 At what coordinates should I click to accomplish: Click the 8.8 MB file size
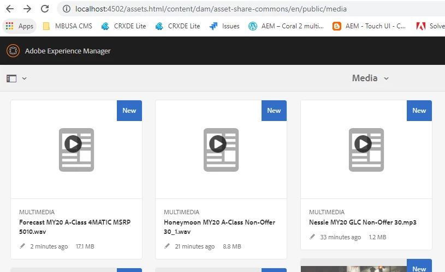click(232, 246)
